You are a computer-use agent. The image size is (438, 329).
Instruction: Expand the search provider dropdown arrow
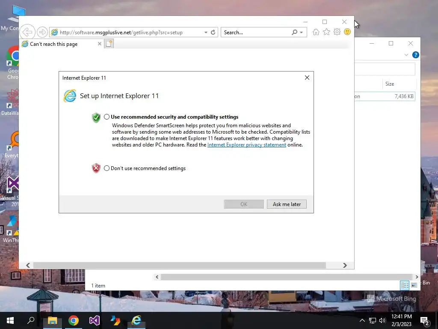(302, 33)
